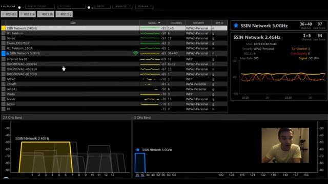Screen dimensions: 328x184
Task: Select the SSIN Network 2.4GHz row
Action: coord(114,28)
